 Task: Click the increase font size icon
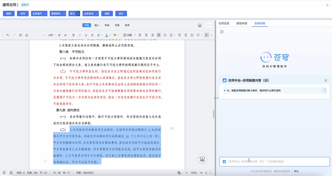coord(59,35)
